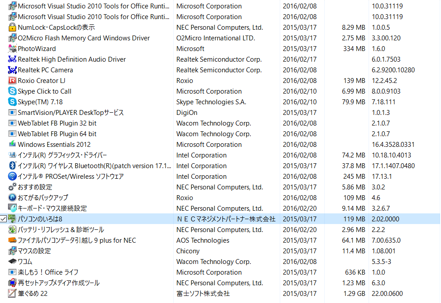Click the おてがるバックアップ icon
The width and height of the screenshot is (441, 303).
12,198
